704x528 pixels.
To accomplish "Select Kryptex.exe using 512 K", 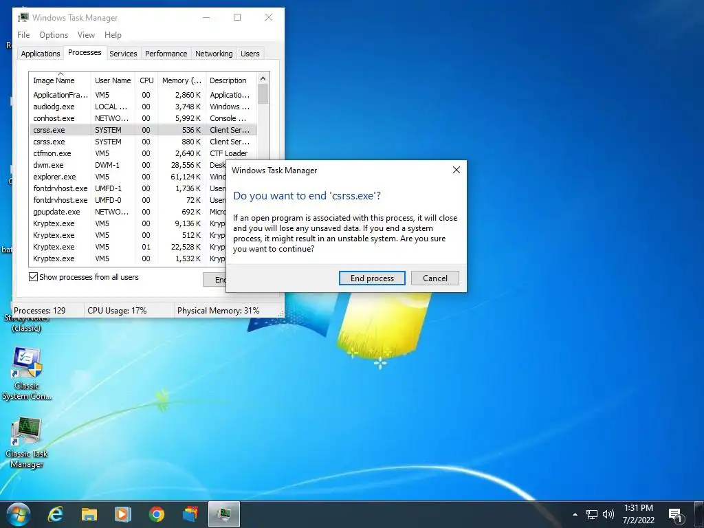I will click(128, 235).
